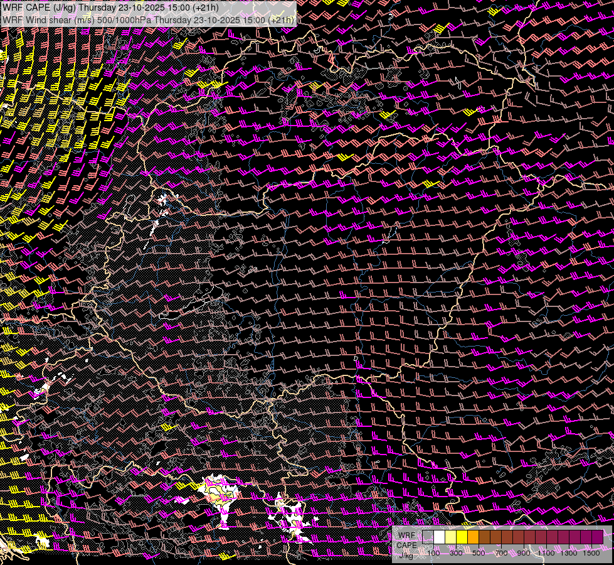
Task: Click the gray first swatch in the legend
Action: (x=428, y=537)
